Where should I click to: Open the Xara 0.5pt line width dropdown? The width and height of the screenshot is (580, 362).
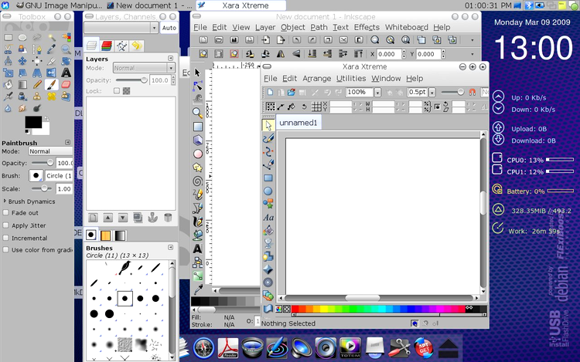coord(432,93)
